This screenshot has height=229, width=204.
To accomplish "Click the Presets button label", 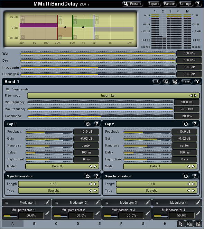I will 136,4.
